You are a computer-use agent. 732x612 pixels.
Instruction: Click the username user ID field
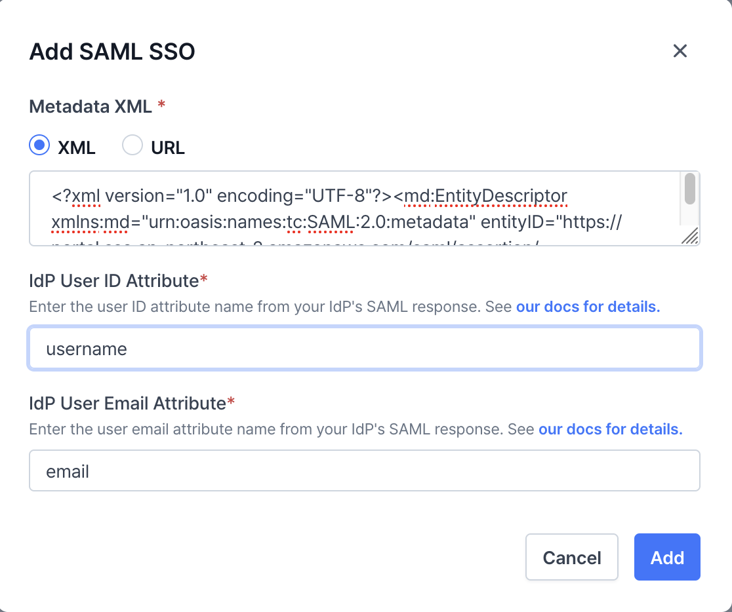(365, 349)
